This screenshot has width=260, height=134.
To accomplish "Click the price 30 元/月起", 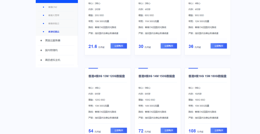I will pyautogui.click(x=144, y=47).
